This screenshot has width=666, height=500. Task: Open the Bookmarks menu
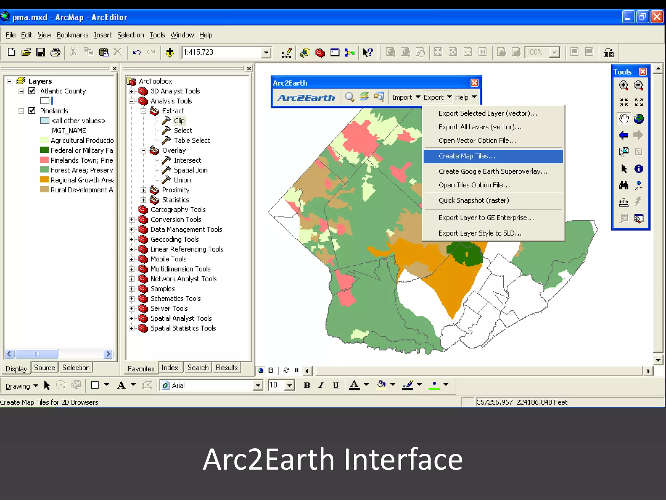click(73, 35)
